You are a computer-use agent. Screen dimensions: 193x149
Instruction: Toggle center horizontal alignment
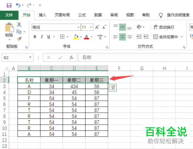122,37
